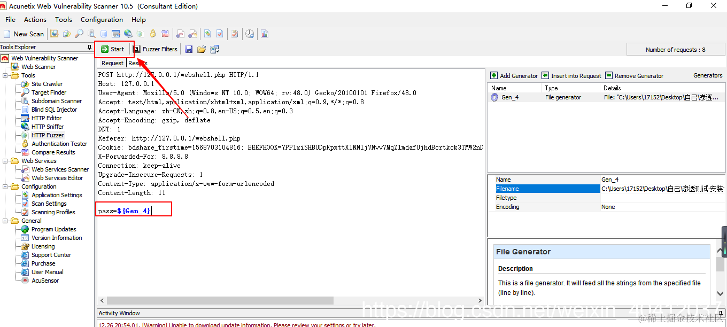Screen dimensions: 727x327
Task: Switch to the Results tab
Action: click(138, 63)
